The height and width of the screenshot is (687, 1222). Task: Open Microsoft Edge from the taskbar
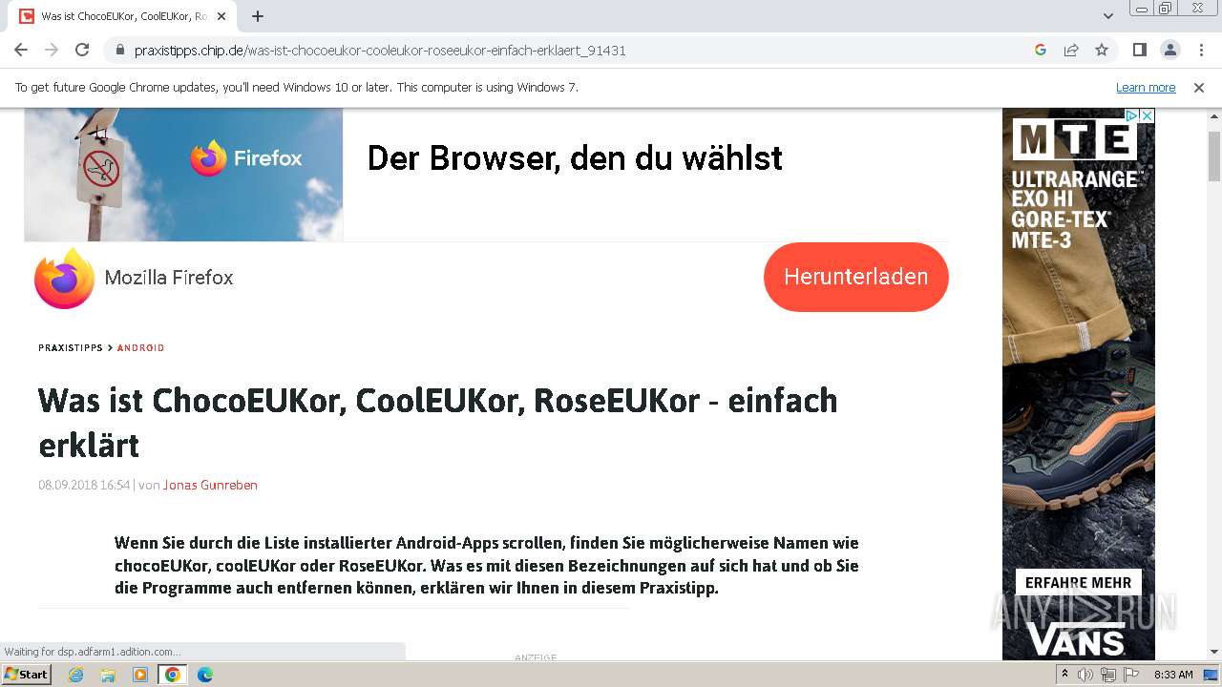(x=205, y=675)
